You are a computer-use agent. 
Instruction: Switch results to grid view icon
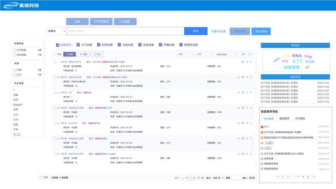pyautogui.click(x=243, y=54)
